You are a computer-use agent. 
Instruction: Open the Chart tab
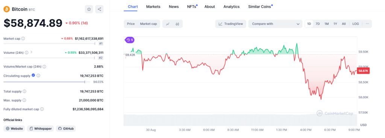(x=133, y=7)
